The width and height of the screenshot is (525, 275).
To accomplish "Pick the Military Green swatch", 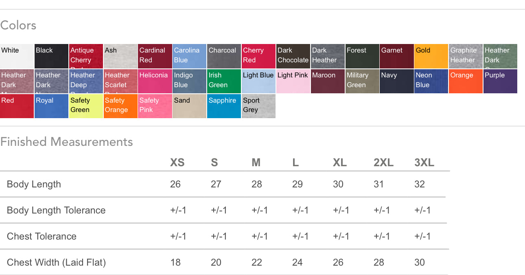I will point(362,81).
